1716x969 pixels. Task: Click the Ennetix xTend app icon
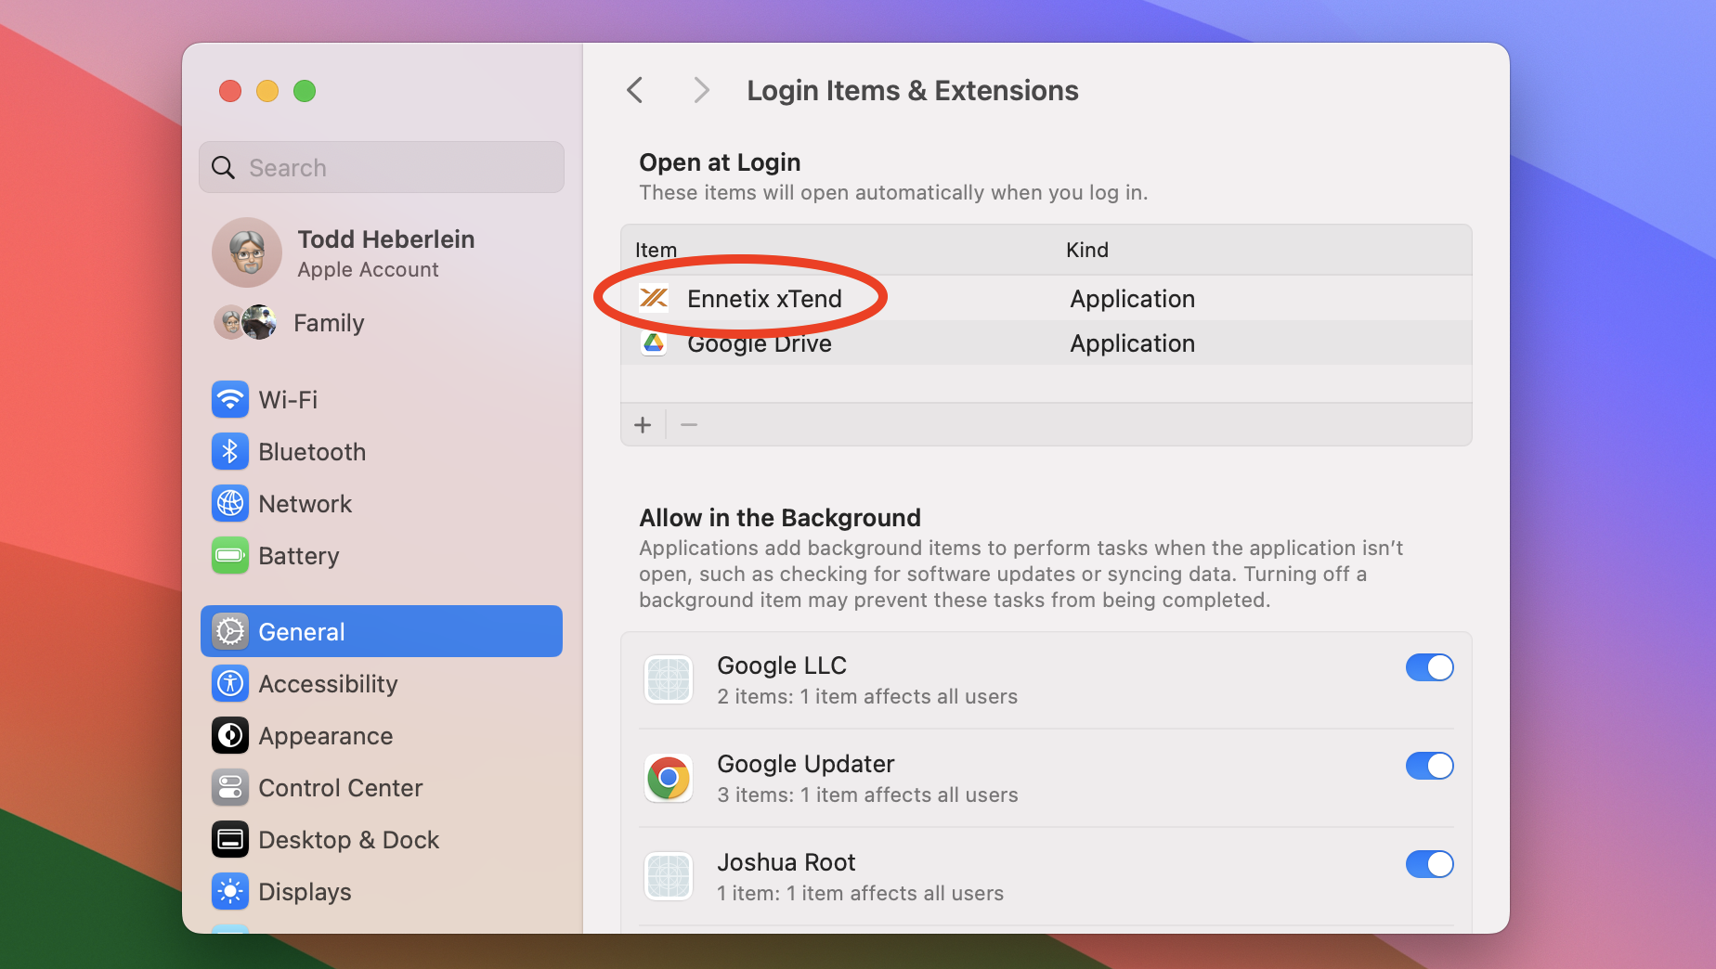coord(654,298)
